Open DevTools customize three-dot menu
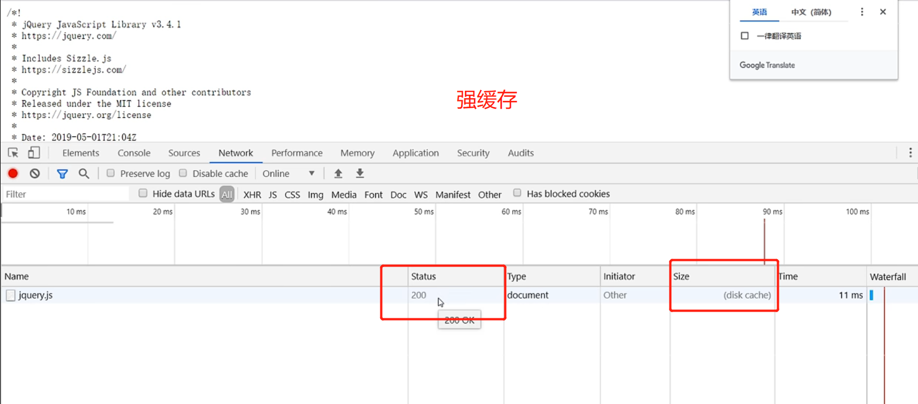The width and height of the screenshot is (918, 404). tap(910, 153)
